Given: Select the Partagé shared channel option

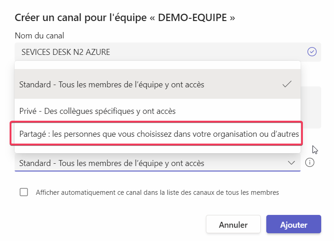Looking at the screenshot, I should pos(158,134).
